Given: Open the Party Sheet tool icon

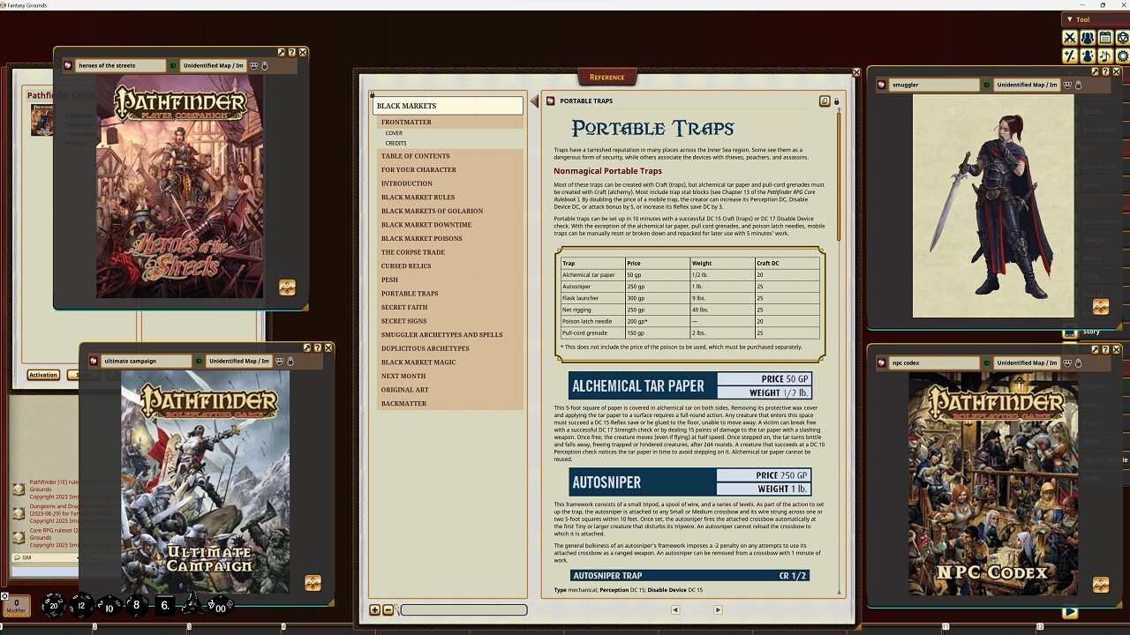Looking at the screenshot, I should 1088,38.
